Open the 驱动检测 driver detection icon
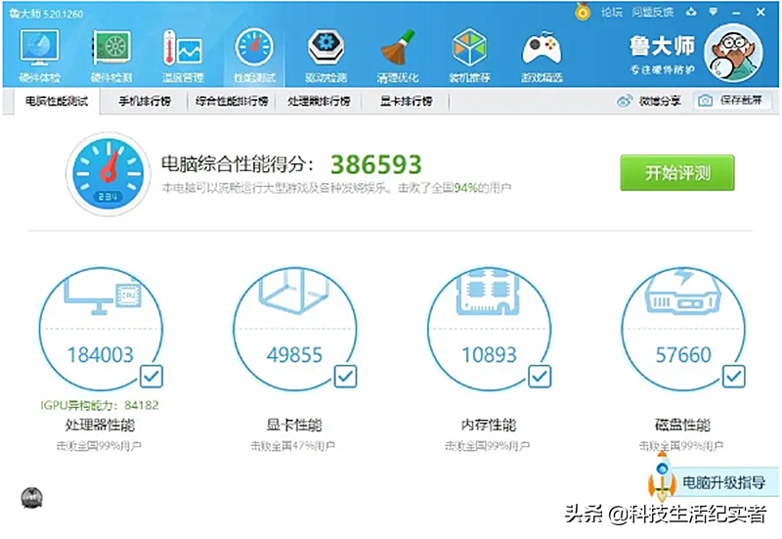The height and width of the screenshot is (539, 782). pyautogui.click(x=326, y=56)
